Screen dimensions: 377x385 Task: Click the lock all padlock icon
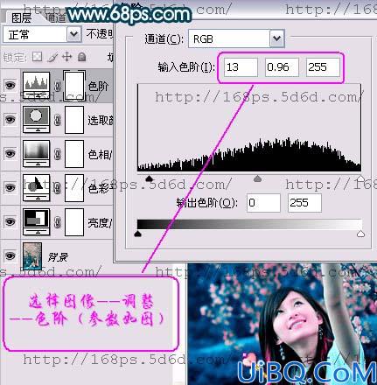coord(82,57)
